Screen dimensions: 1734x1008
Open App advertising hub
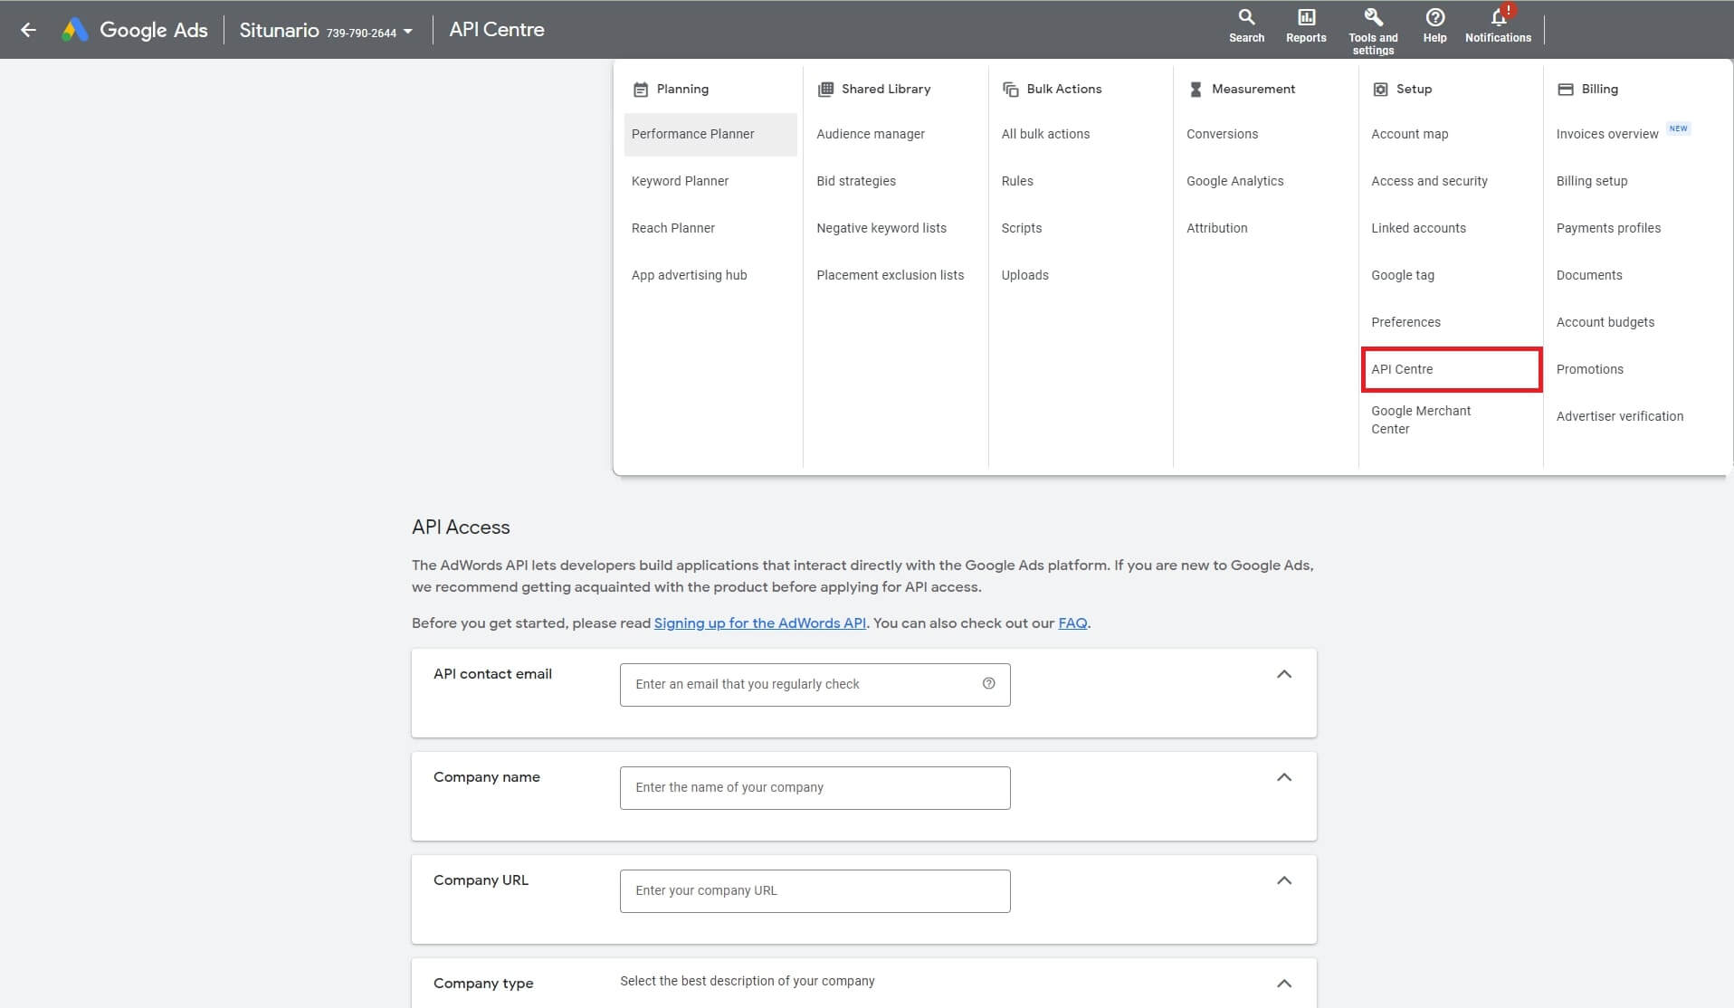(689, 275)
